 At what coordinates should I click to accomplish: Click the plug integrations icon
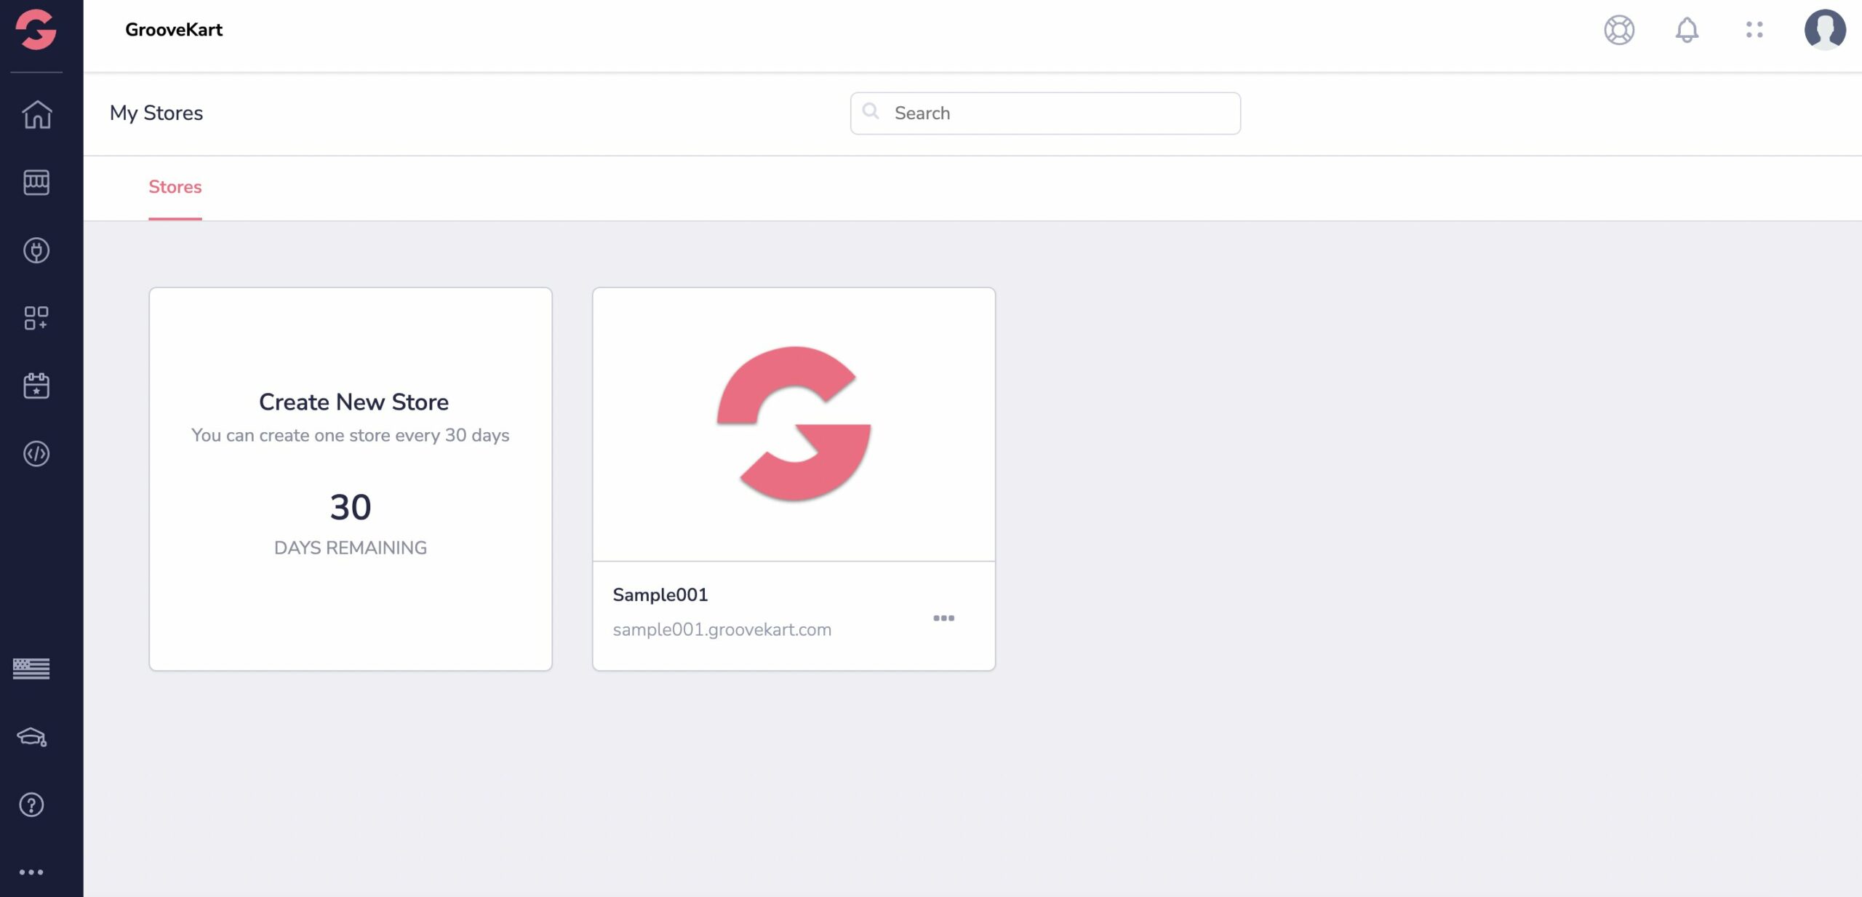[36, 250]
